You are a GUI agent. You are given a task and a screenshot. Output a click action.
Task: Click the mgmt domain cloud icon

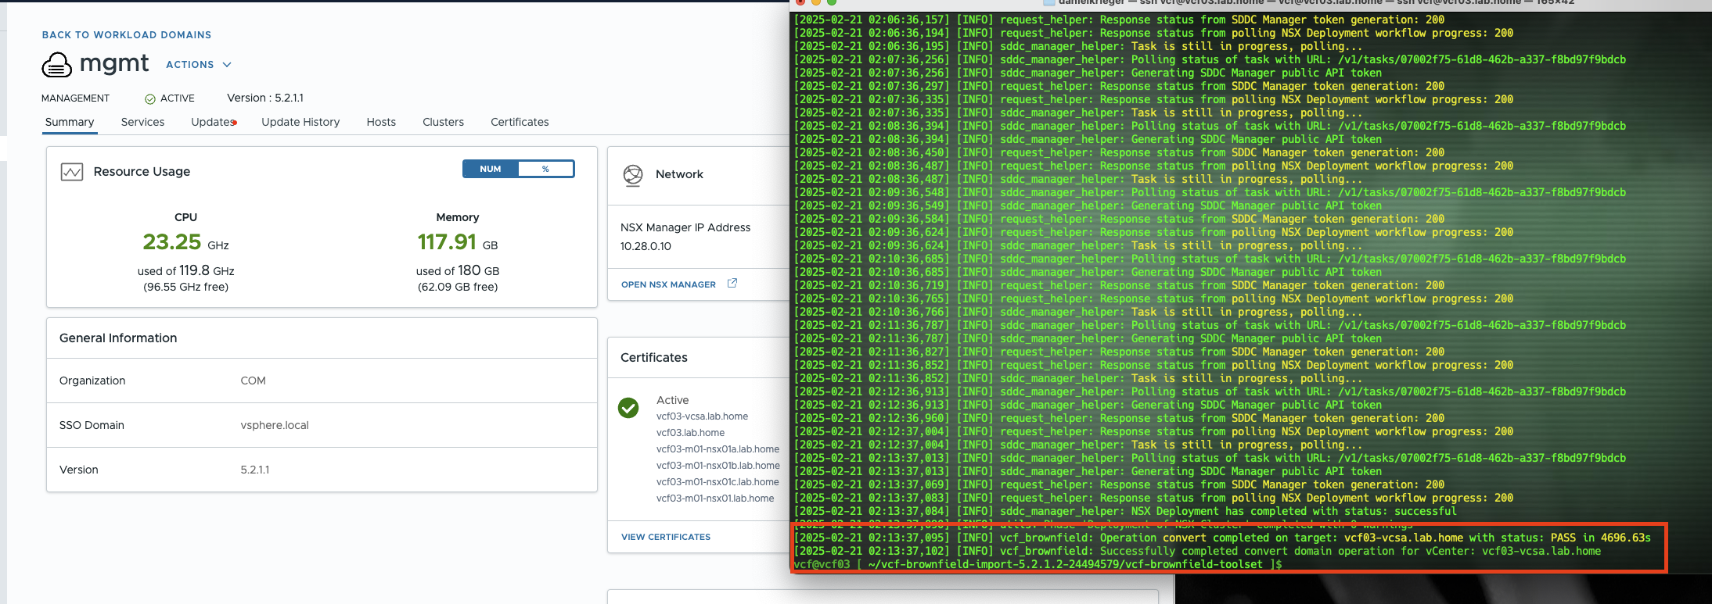pos(56,65)
